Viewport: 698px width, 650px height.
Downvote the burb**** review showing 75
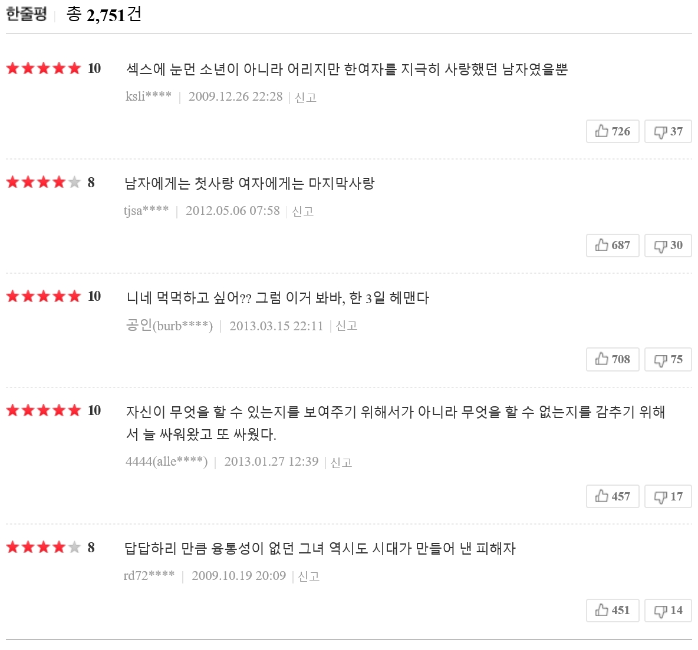pyautogui.click(x=668, y=359)
